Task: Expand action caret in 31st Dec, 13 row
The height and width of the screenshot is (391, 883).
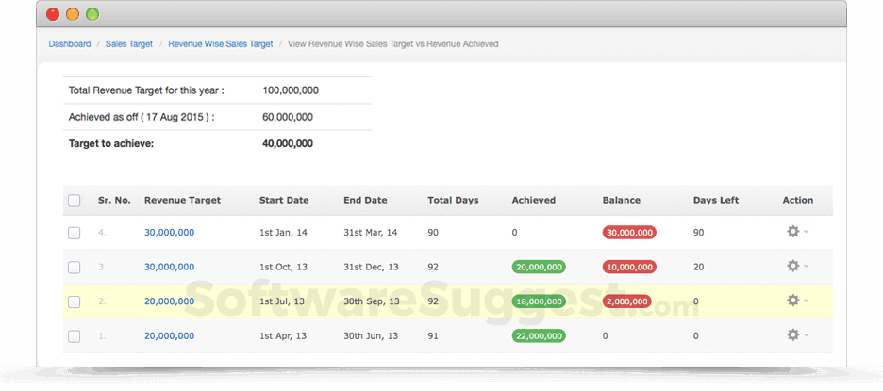Action: [x=806, y=267]
